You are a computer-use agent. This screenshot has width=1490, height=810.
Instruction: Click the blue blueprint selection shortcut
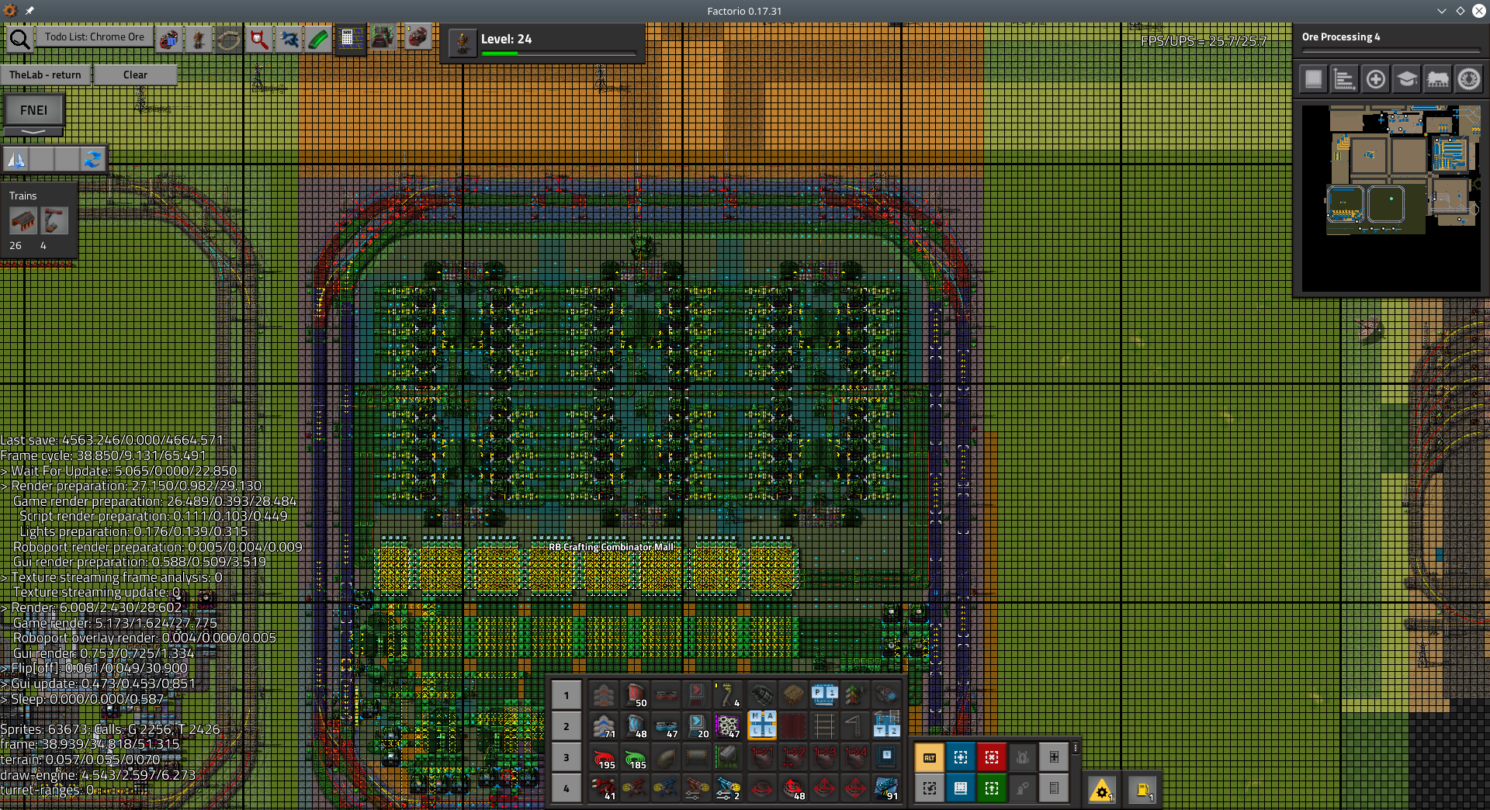tap(961, 757)
